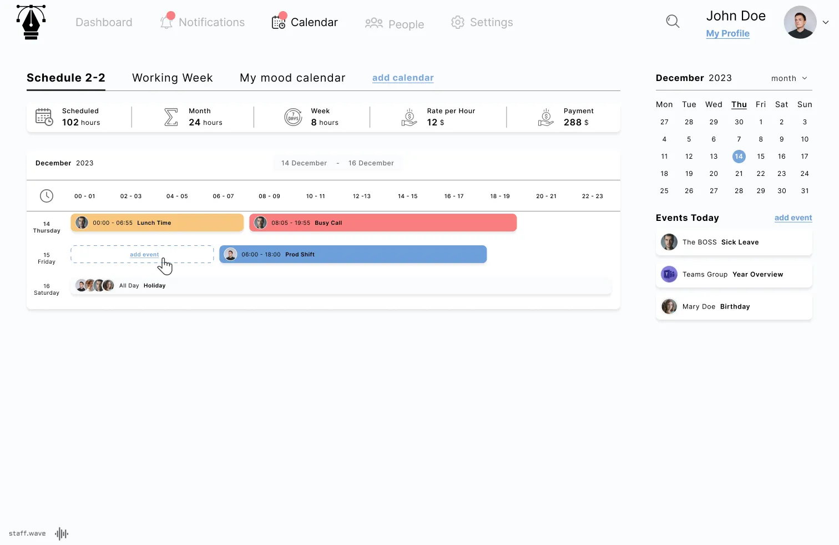839x545 pixels.
Task: Select December 31 in mini calendar
Action: point(805,191)
